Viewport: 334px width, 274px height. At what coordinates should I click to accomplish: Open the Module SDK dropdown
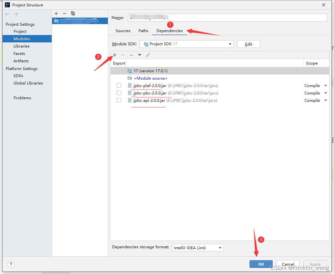230,44
